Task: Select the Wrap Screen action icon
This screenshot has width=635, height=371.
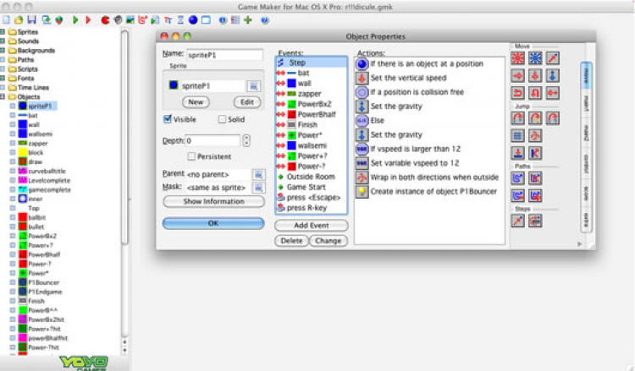Action: 535,135
